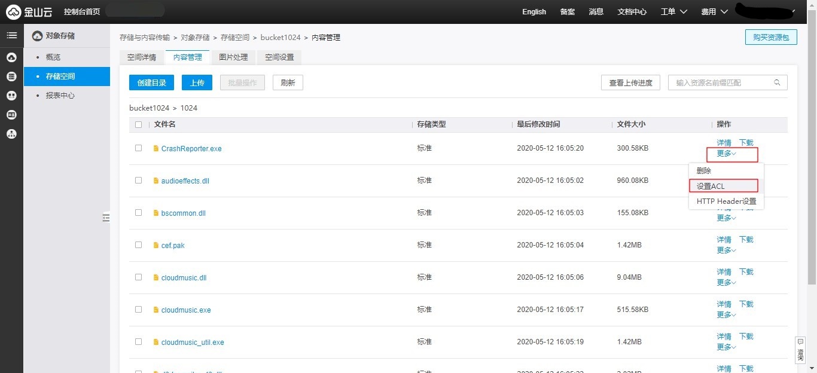Viewport: 817px width, 373px height.
Task: Switch to the 图片处理 tab
Action: point(233,57)
